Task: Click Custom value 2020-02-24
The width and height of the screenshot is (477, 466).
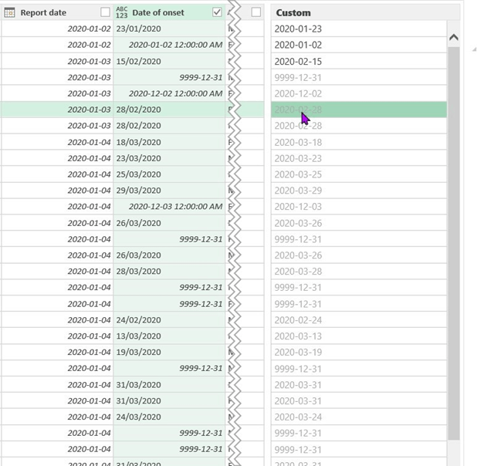Action: [x=359, y=320]
